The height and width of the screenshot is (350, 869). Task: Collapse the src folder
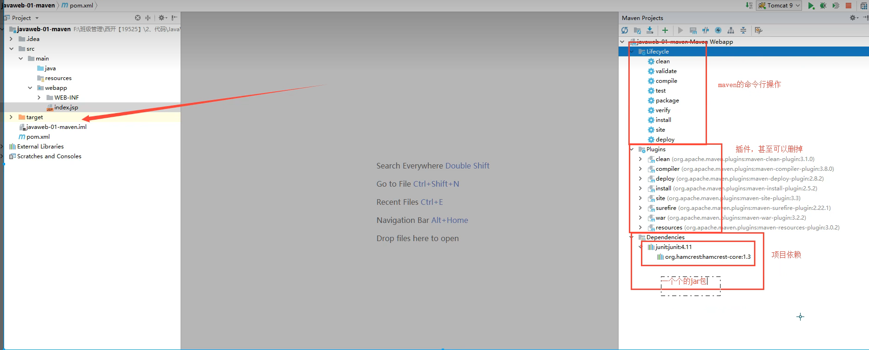(11, 49)
